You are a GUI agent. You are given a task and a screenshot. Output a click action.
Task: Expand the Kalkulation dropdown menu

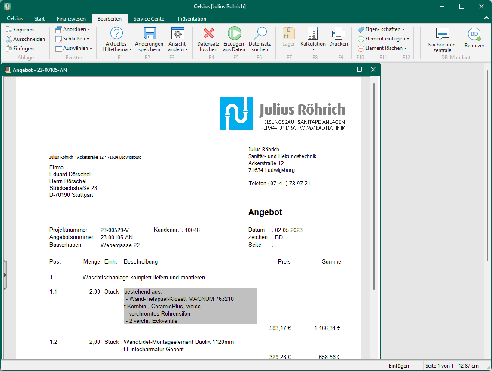click(x=313, y=50)
